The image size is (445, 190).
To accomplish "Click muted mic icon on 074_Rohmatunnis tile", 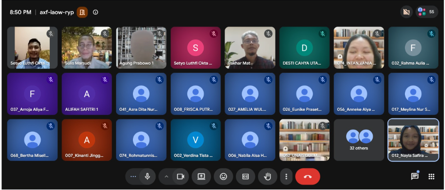I will (160, 126).
